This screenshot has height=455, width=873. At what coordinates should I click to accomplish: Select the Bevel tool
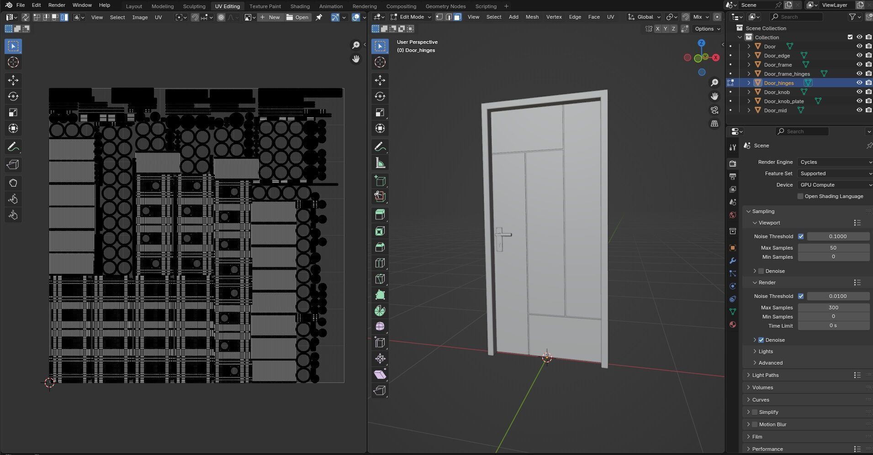380,247
